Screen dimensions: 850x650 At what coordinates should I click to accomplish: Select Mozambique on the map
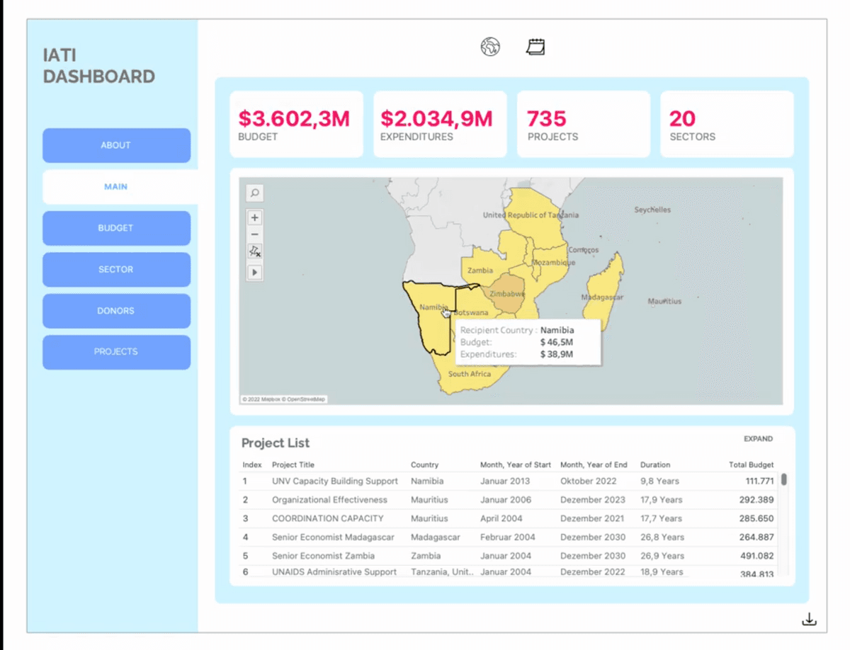coord(553,263)
